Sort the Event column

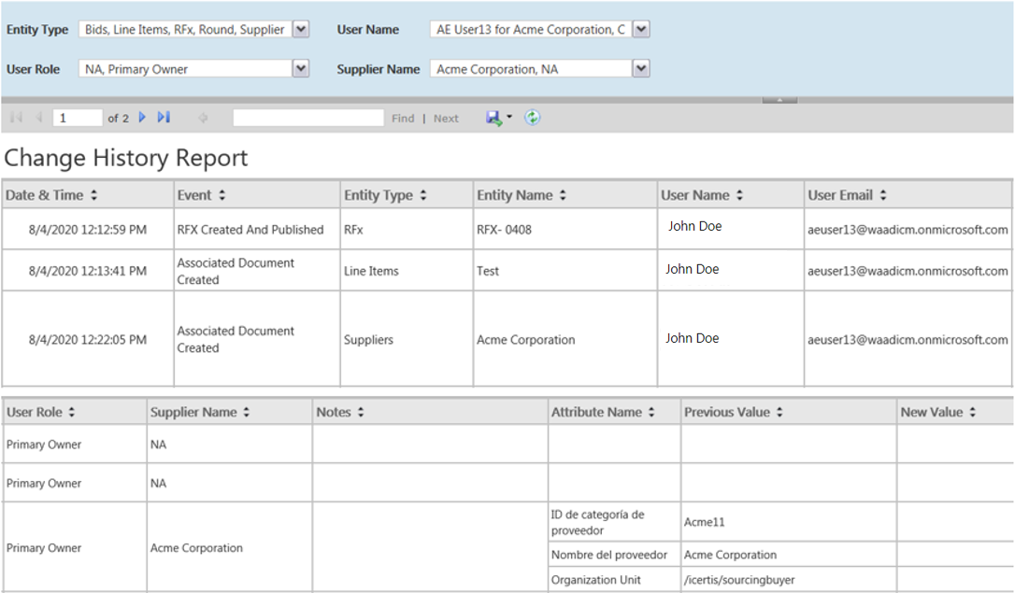[222, 195]
